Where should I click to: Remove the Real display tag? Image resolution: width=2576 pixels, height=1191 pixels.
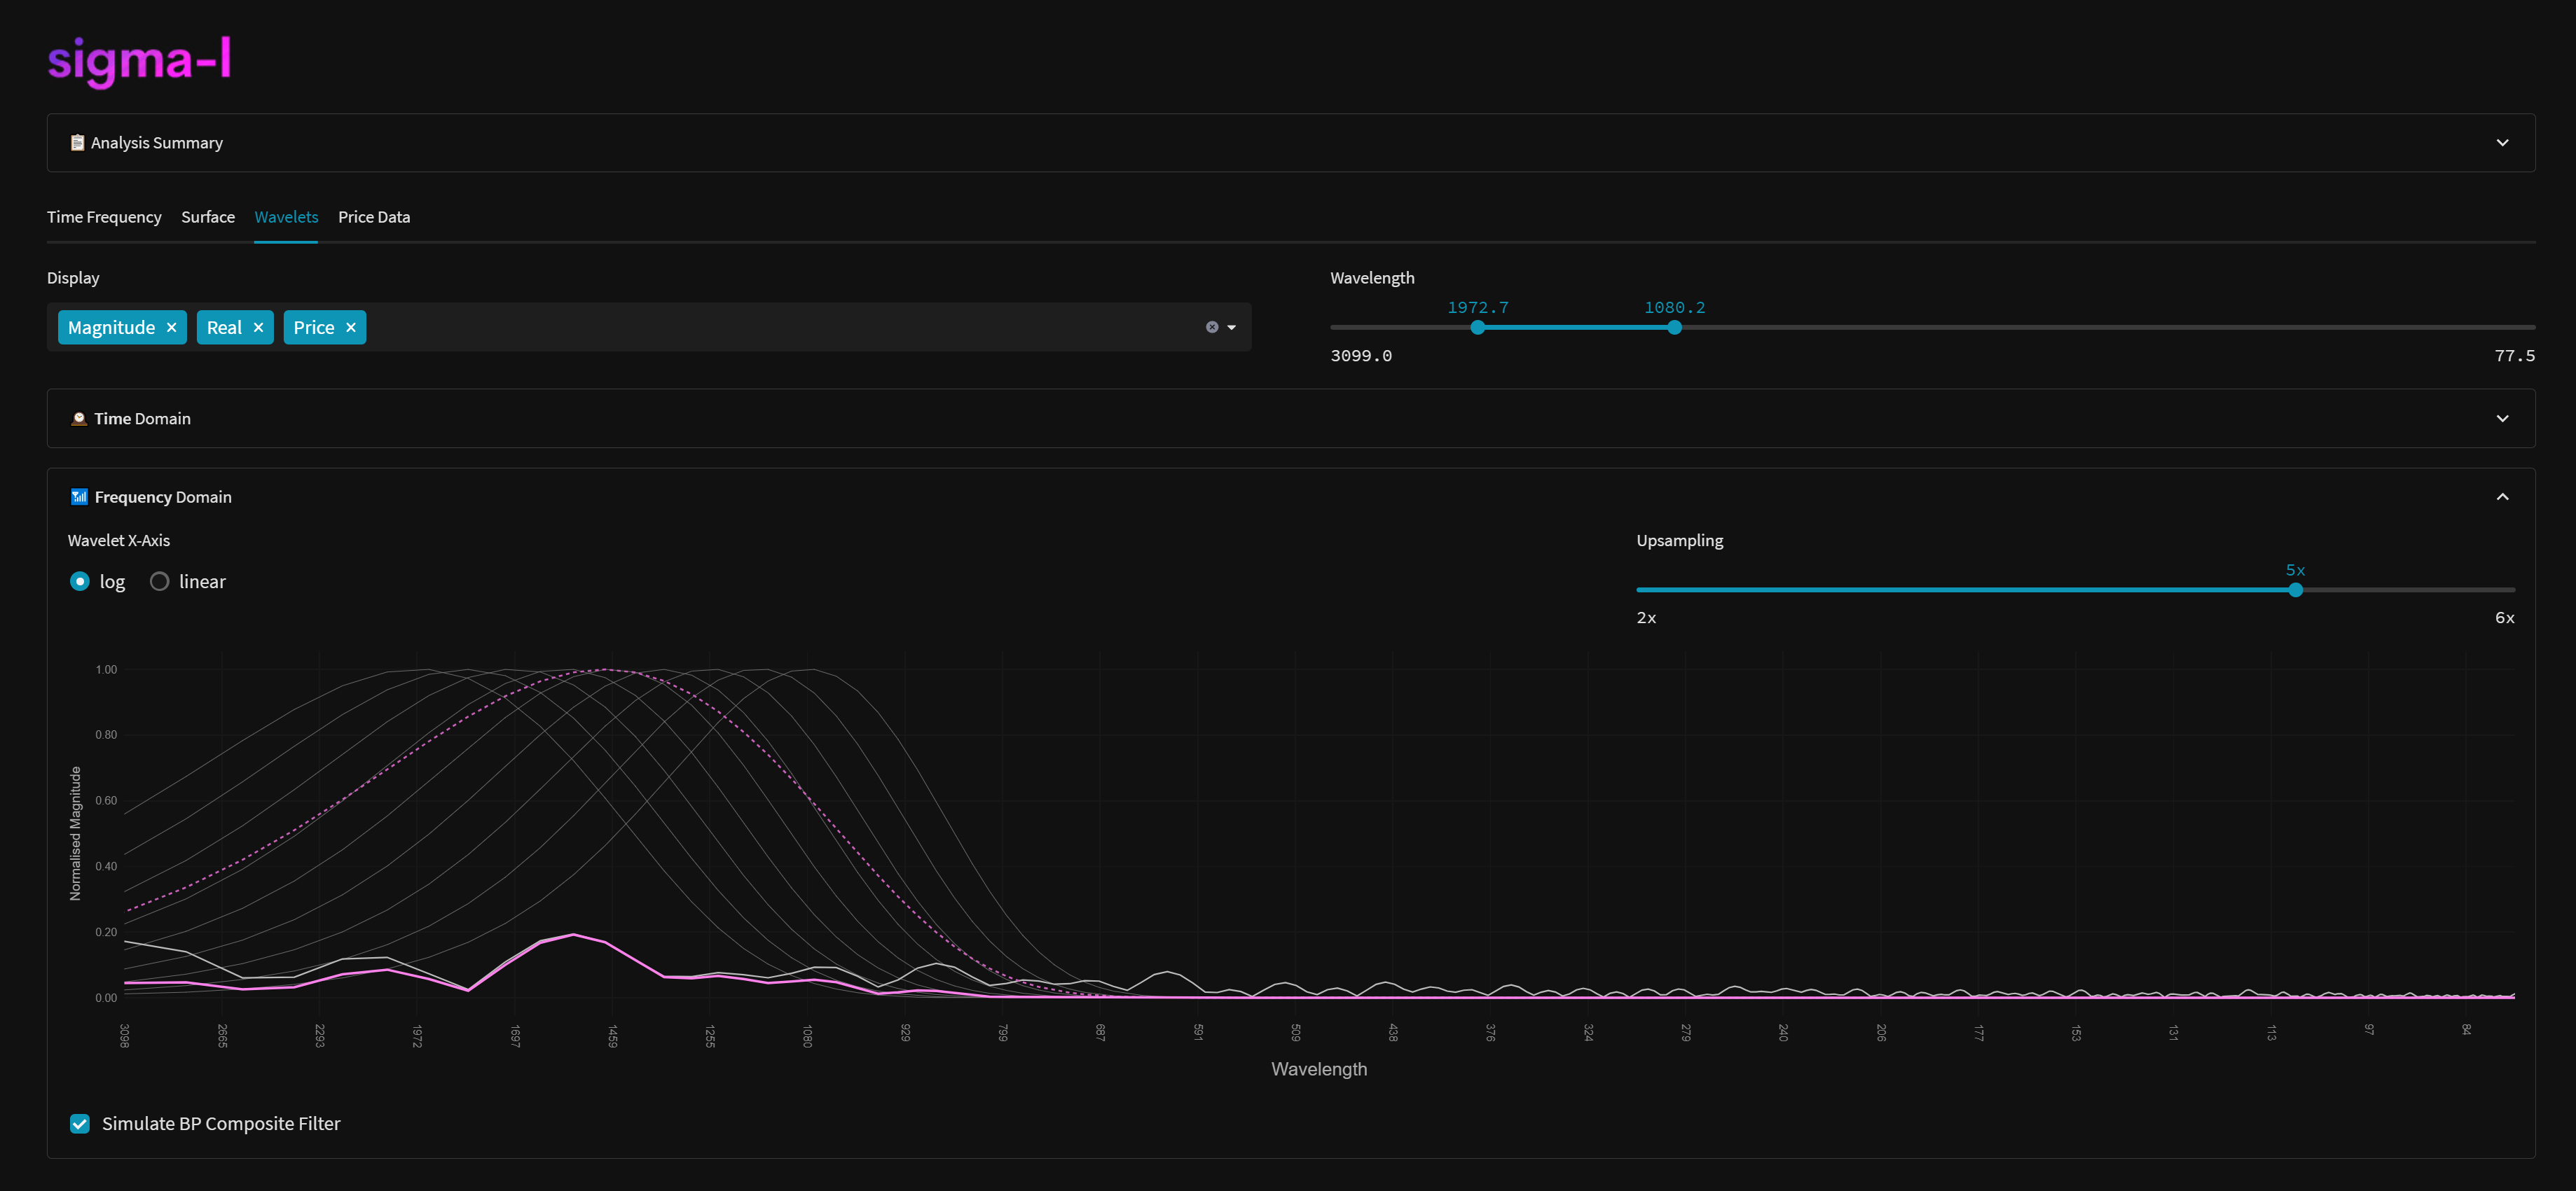(x=258, y=328)
